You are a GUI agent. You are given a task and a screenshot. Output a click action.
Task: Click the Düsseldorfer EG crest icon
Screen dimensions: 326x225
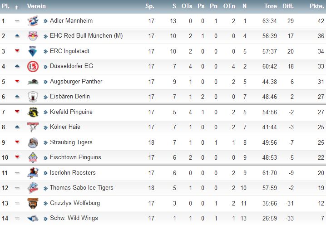33,66
